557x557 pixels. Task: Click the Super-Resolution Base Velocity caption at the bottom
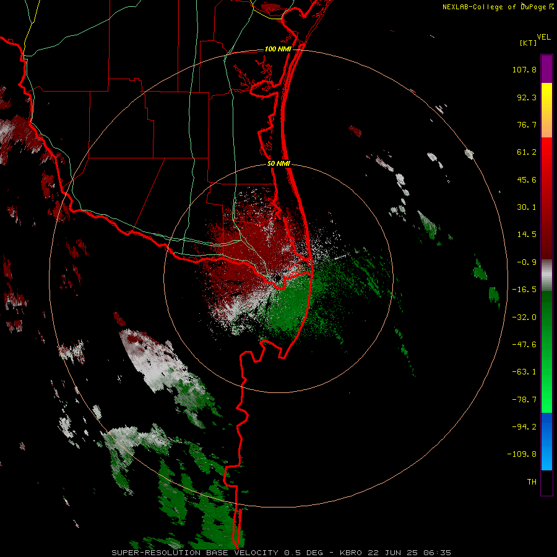coord(282,553)
